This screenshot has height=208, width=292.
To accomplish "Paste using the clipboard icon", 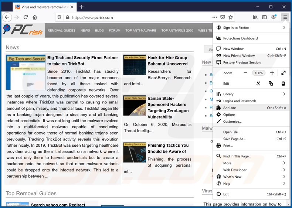I will [283, 83].
